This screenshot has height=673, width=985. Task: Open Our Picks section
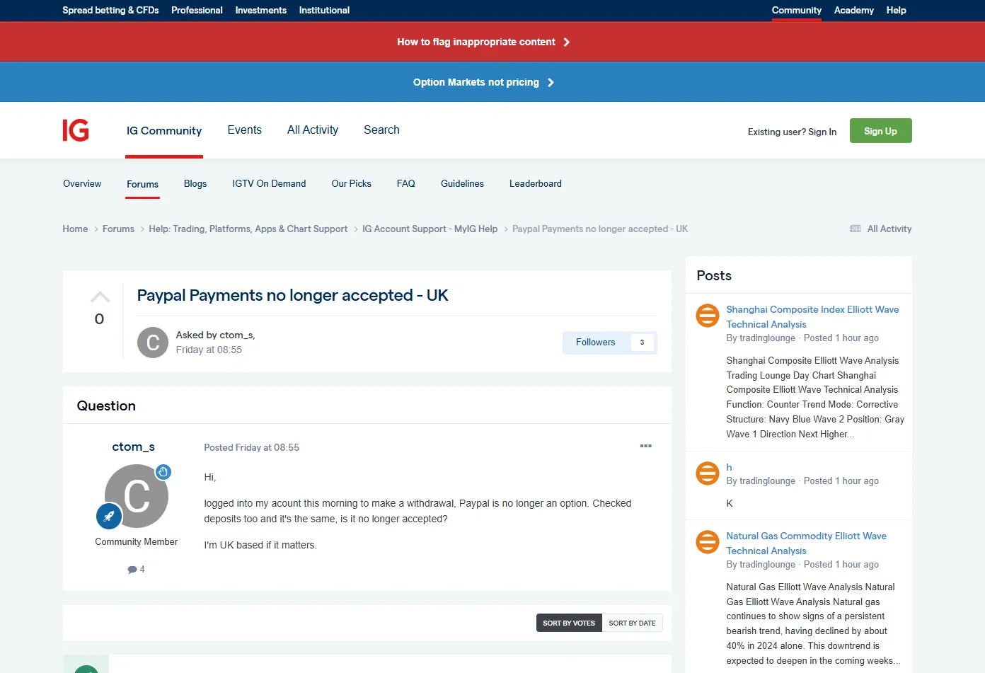(351, 184)
